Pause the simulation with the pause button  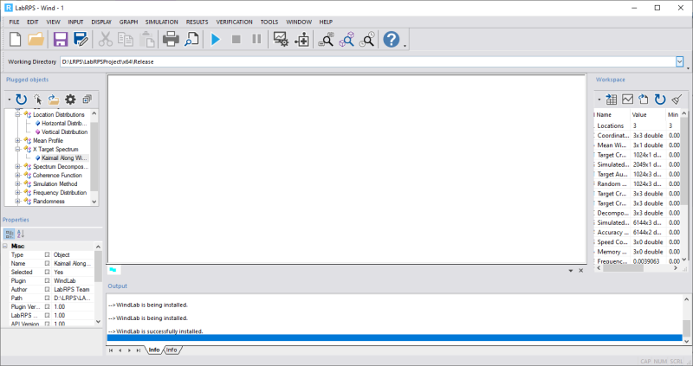click(256, 39)
